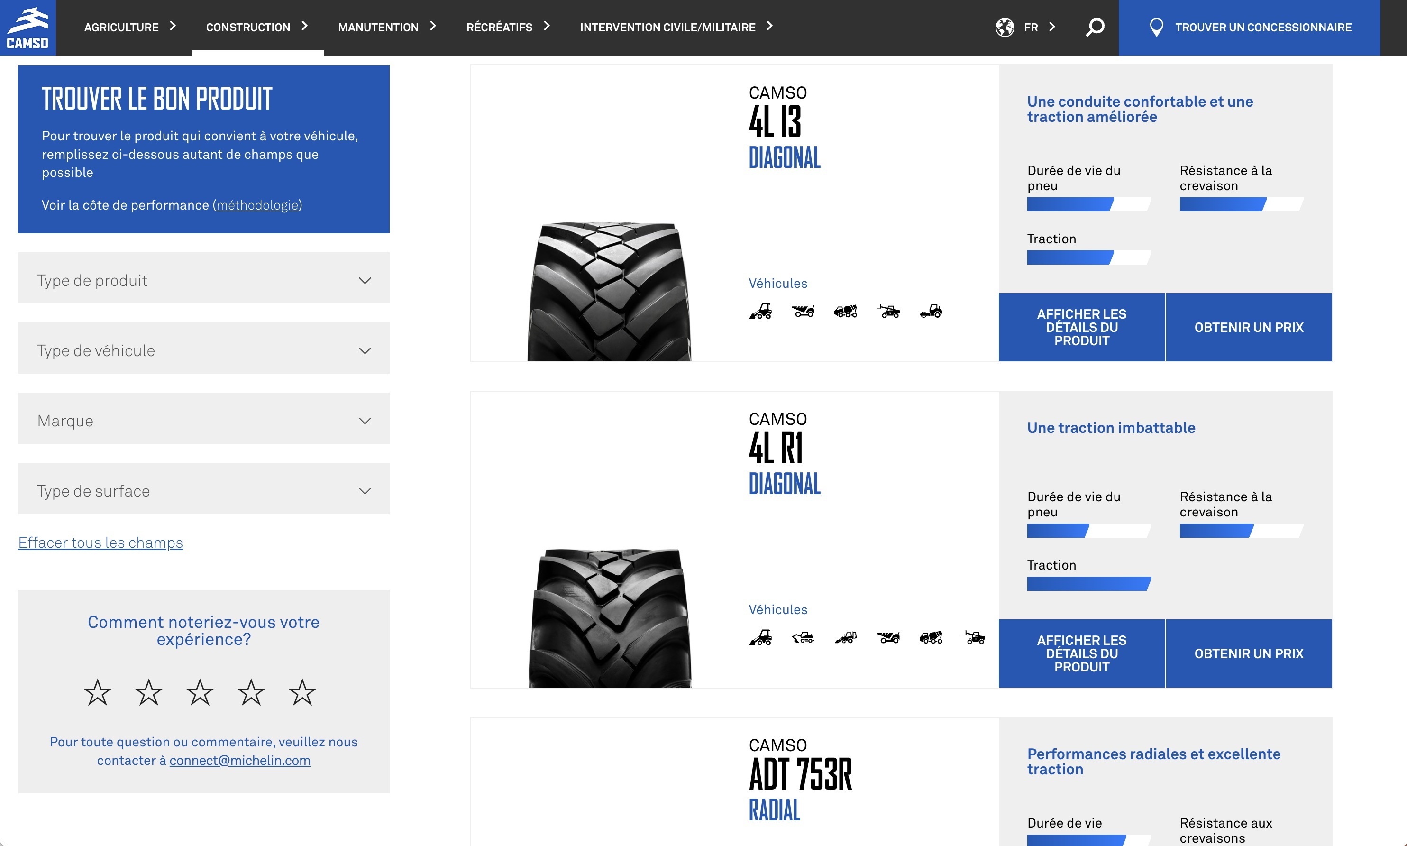
Task: Click Obtenir un prix for 4L I3
Action: point(1248,327)
